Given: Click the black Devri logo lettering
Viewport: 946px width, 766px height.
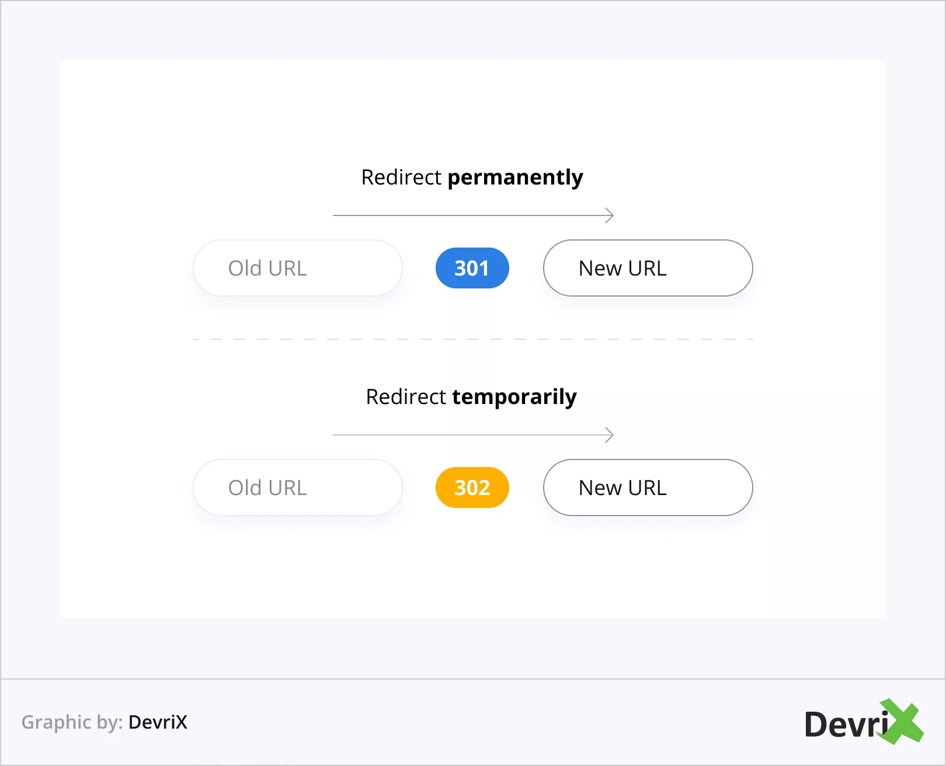Looking at the screenshot, I should point(844,725).
